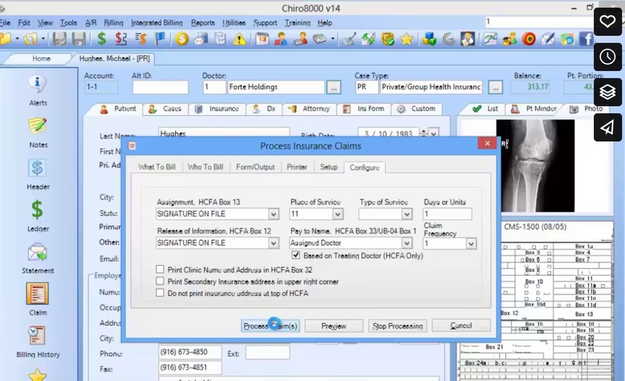Click the yellow star toolbar icon
The height and width of the screenshot is (381, 625).
pyautogui.click(x=407, y=39)
